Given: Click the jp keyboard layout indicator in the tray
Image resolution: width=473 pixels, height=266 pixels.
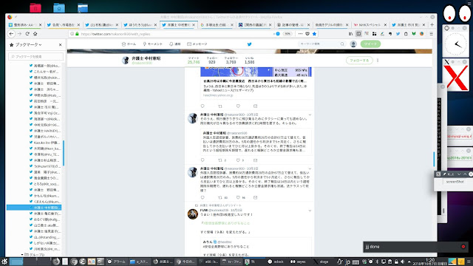Looking at the screenshot, I should pyautogui.click(x=347, y=262).
